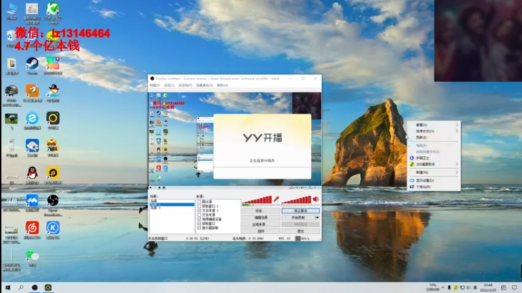Open the green WeChat desktop icon

[32, 255]
